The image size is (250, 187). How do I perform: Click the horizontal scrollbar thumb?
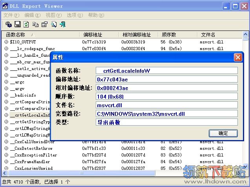pyautogui.click(x=82, y=173)
